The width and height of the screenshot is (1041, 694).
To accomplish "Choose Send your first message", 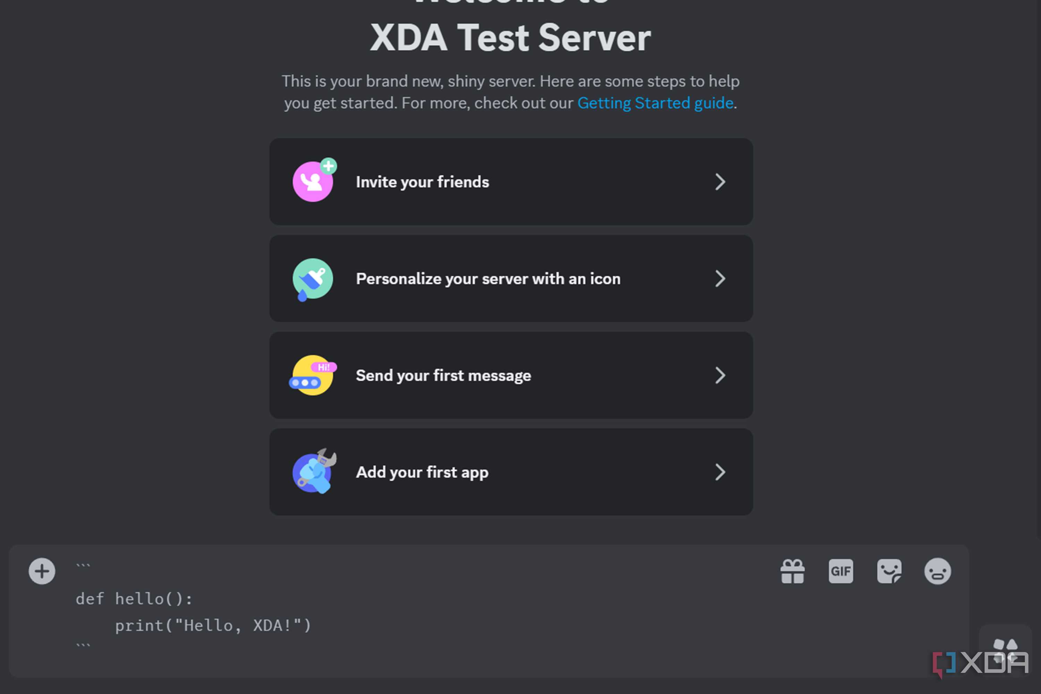I will pos(443,375).
